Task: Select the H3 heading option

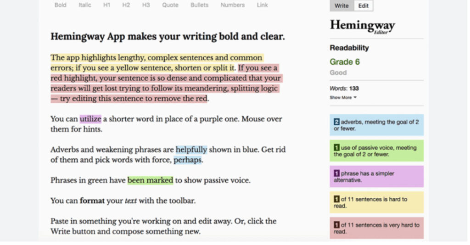Action: (x=146, y=5)
